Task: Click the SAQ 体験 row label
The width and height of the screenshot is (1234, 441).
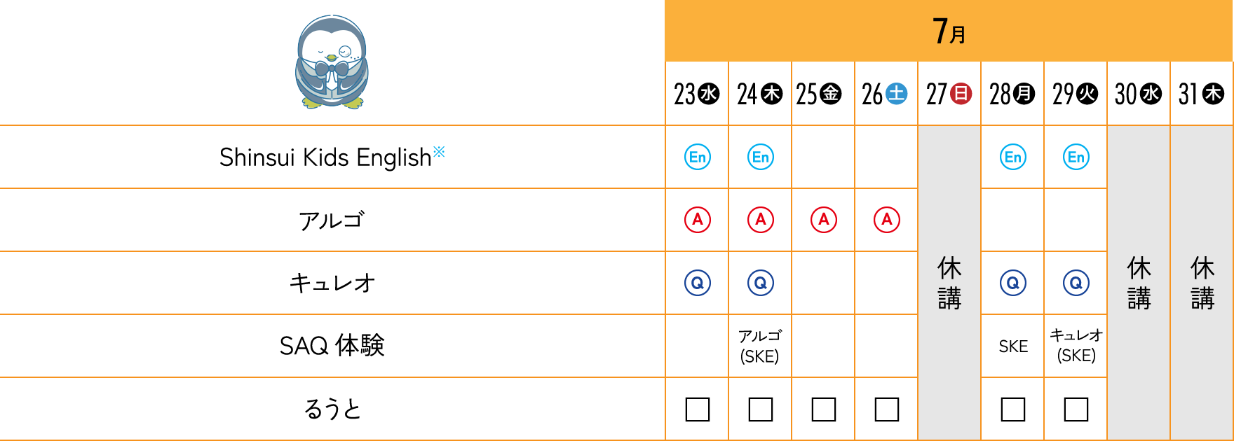Action: pos(332,346)
